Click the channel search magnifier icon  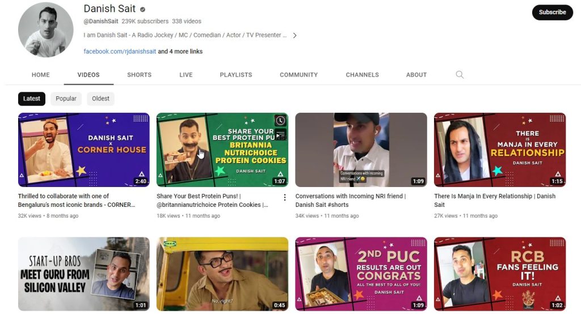460,75
